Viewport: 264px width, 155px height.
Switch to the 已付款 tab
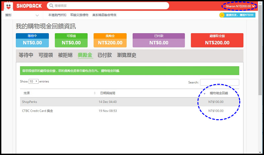105,55
